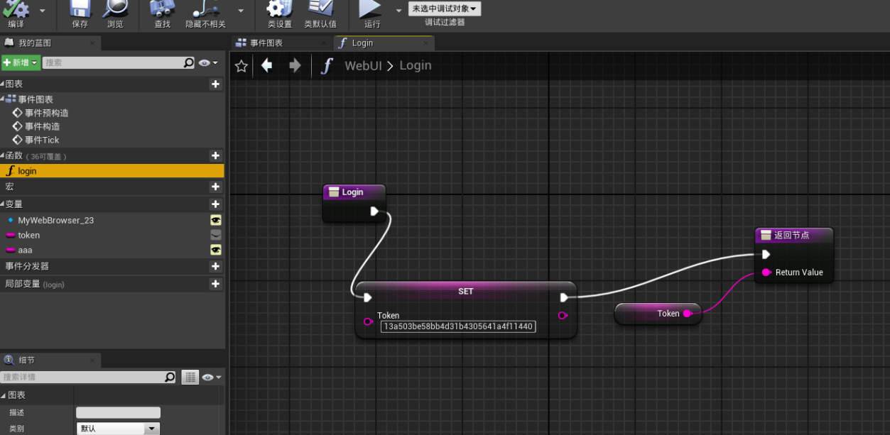Add a new variable with plus button
The width and height of the screenshot is (890, 435).
[215, 204]
